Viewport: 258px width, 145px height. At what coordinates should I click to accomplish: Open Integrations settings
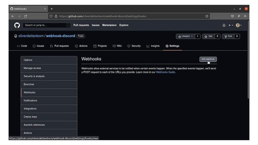[49, 109]
